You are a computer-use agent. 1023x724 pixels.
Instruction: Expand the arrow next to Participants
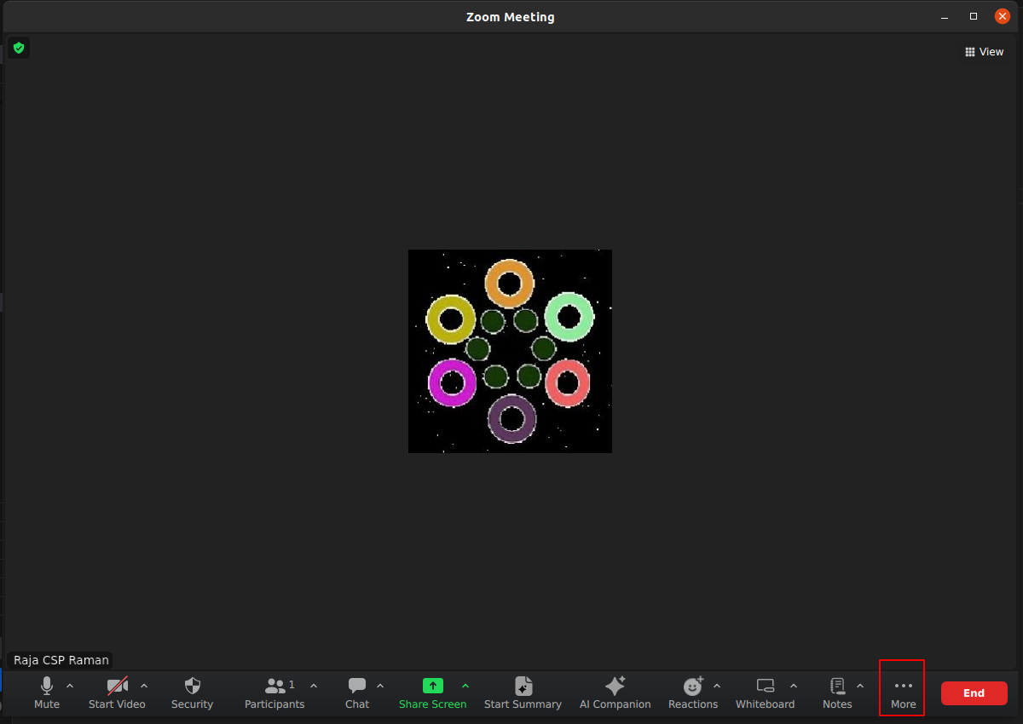pos(314,686)
